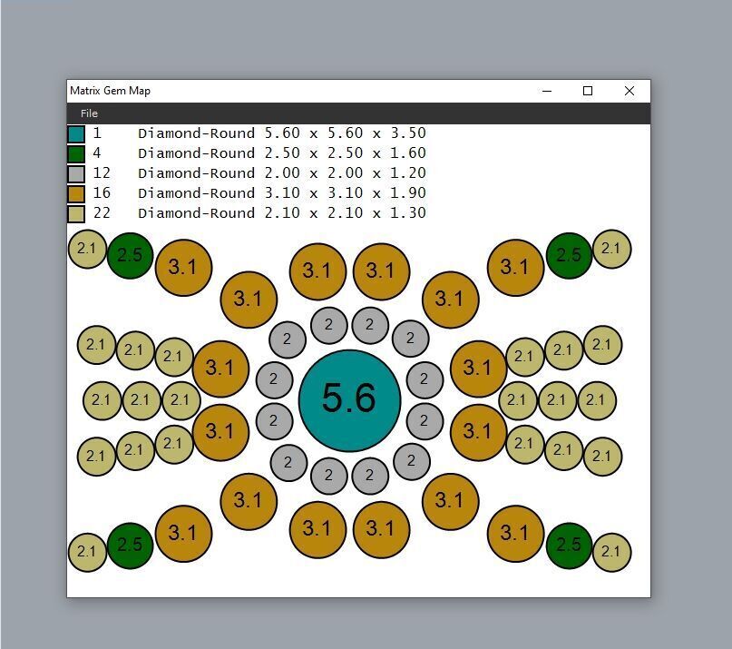This screenshot has height=649, width=732.
Task: Minimize the Matrix Gem Map window
Action: (x=547, y=91)
